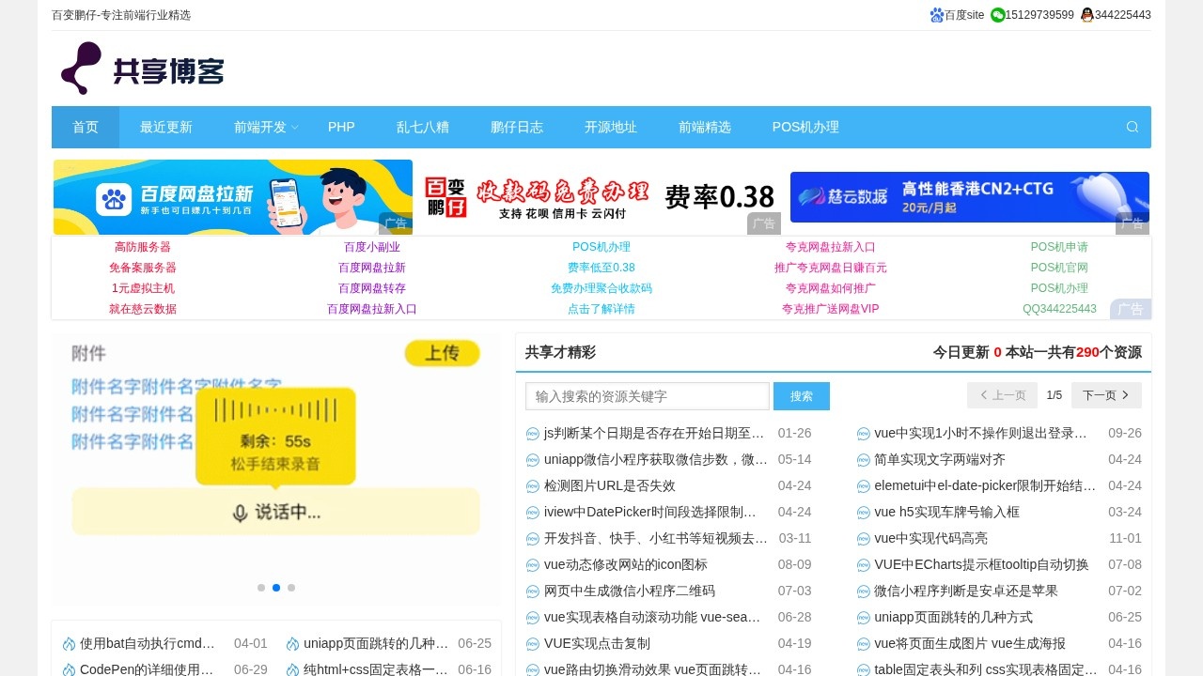Viewport: 1203px width, 676px height.
Task: Click the green WeChat icon beside 15129739599
Action: pos(997,15)
